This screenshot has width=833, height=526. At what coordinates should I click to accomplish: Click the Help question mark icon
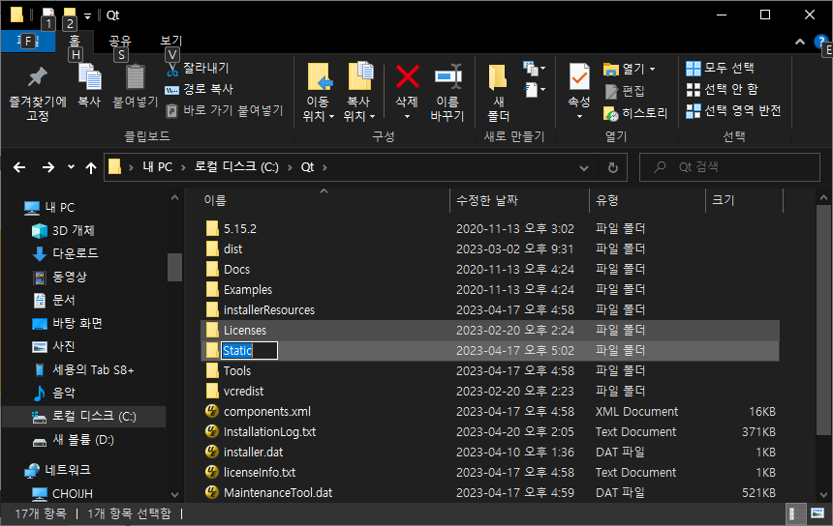click(x=819, y=42)
